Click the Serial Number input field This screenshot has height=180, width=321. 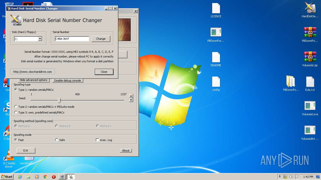(72, 39)
